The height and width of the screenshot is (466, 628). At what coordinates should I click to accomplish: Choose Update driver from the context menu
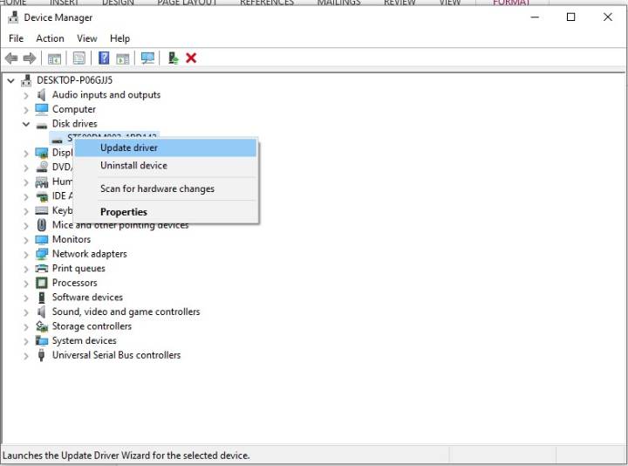[x=166, y=147]
